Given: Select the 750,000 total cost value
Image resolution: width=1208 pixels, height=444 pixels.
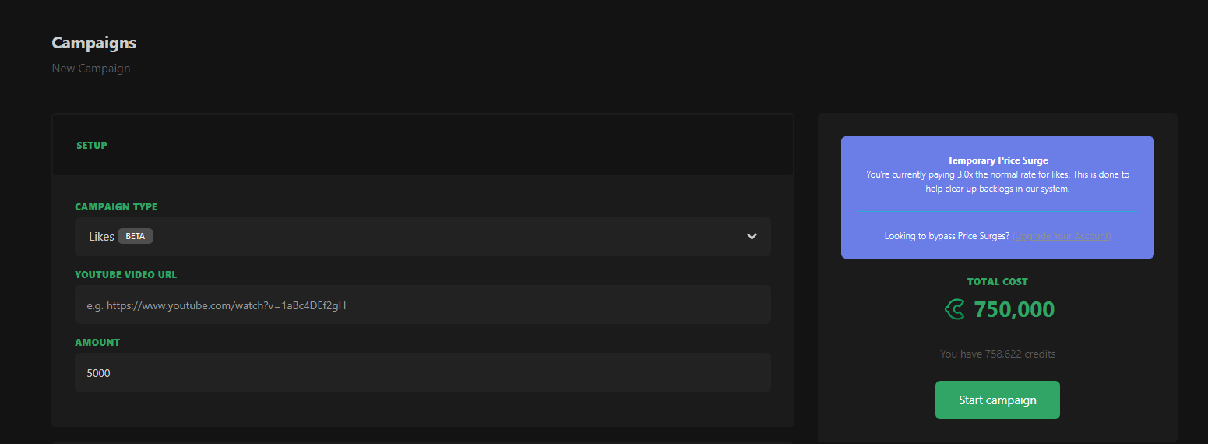Looking at the screenshot, I should (1014, 310).
